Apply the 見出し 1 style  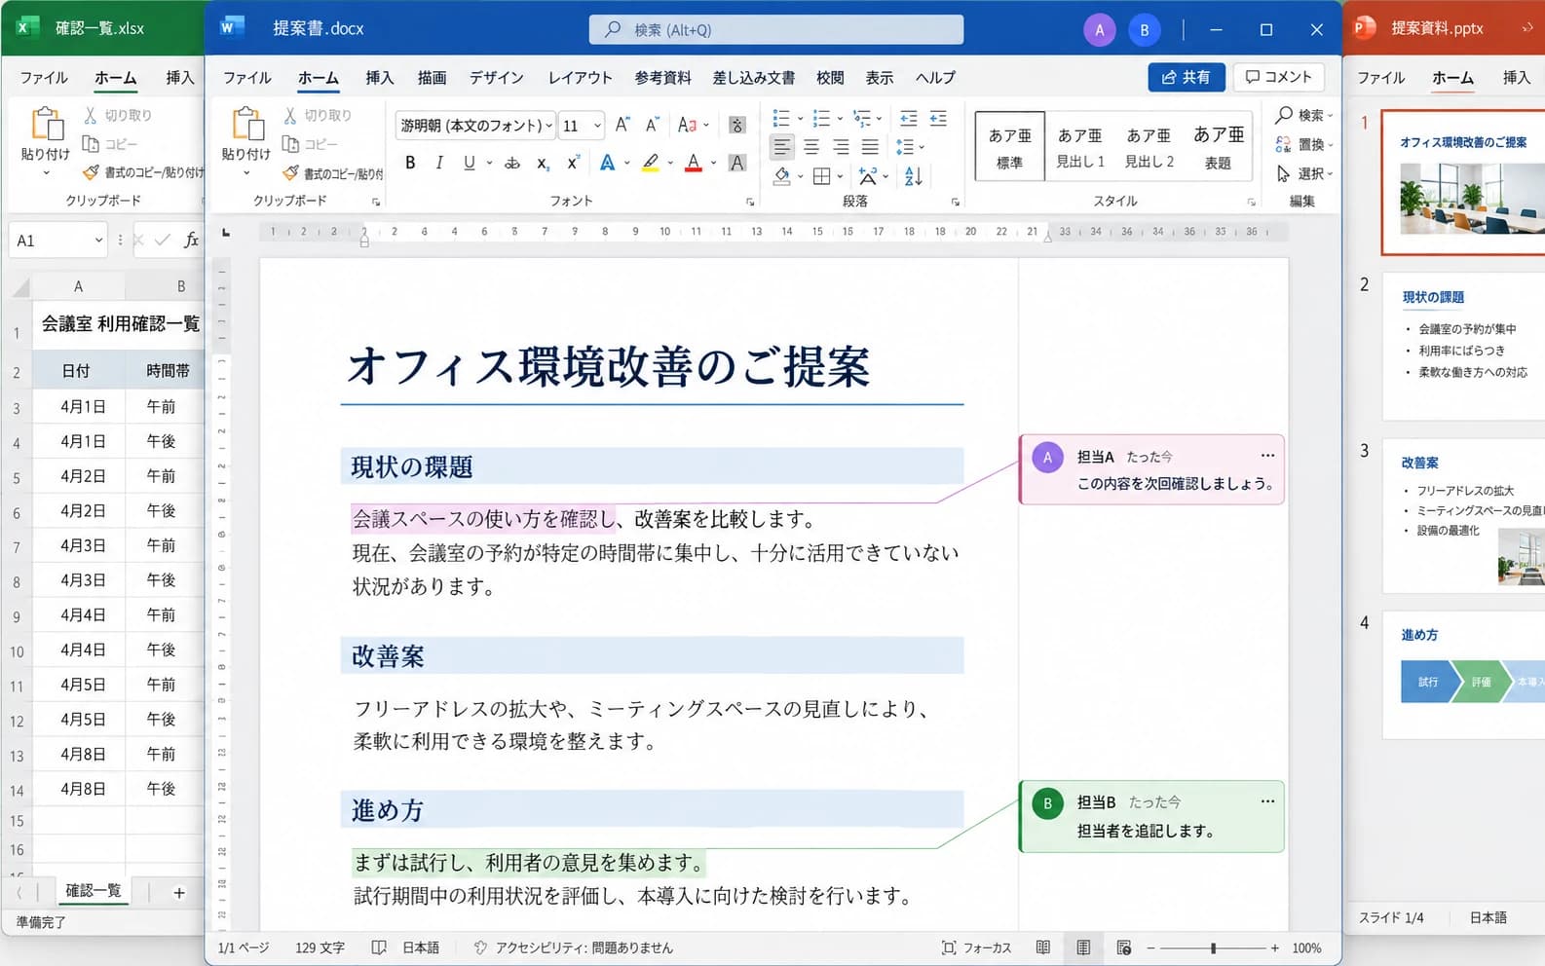(x=1080, y=147)
